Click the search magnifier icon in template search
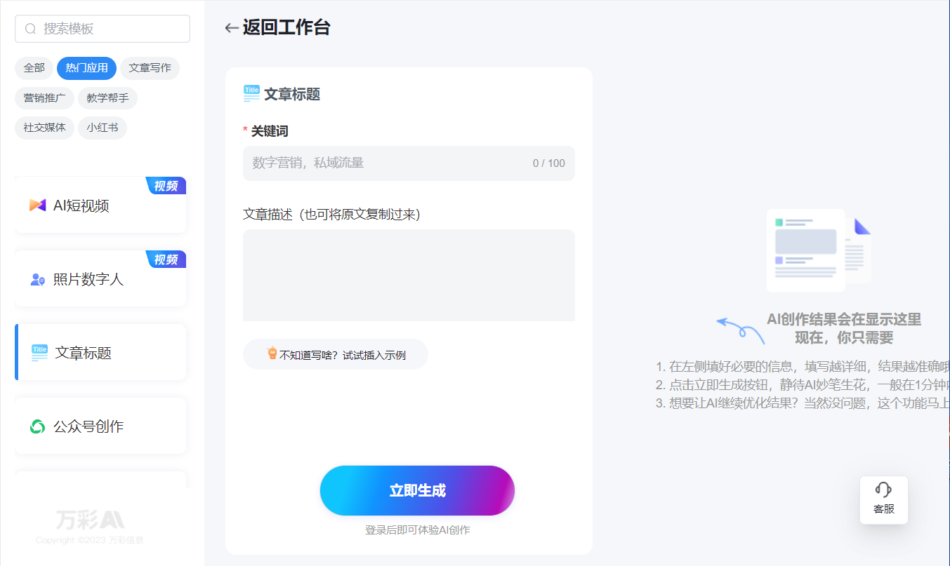The height and width of the screenshot is (566, 950). 30,29
